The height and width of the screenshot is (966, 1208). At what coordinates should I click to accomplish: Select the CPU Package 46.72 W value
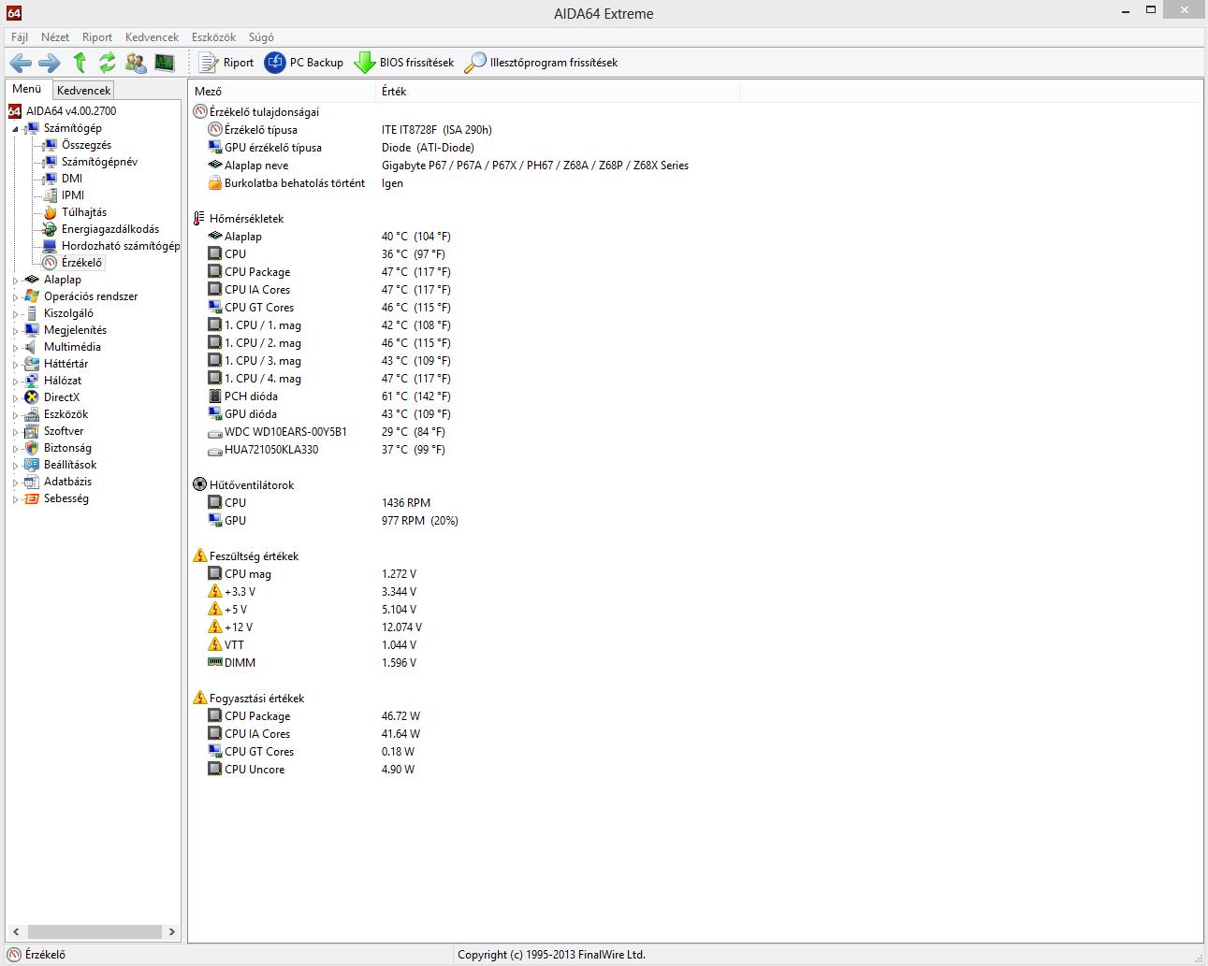400,716
